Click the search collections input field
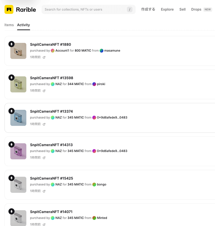 coord(84,9)
